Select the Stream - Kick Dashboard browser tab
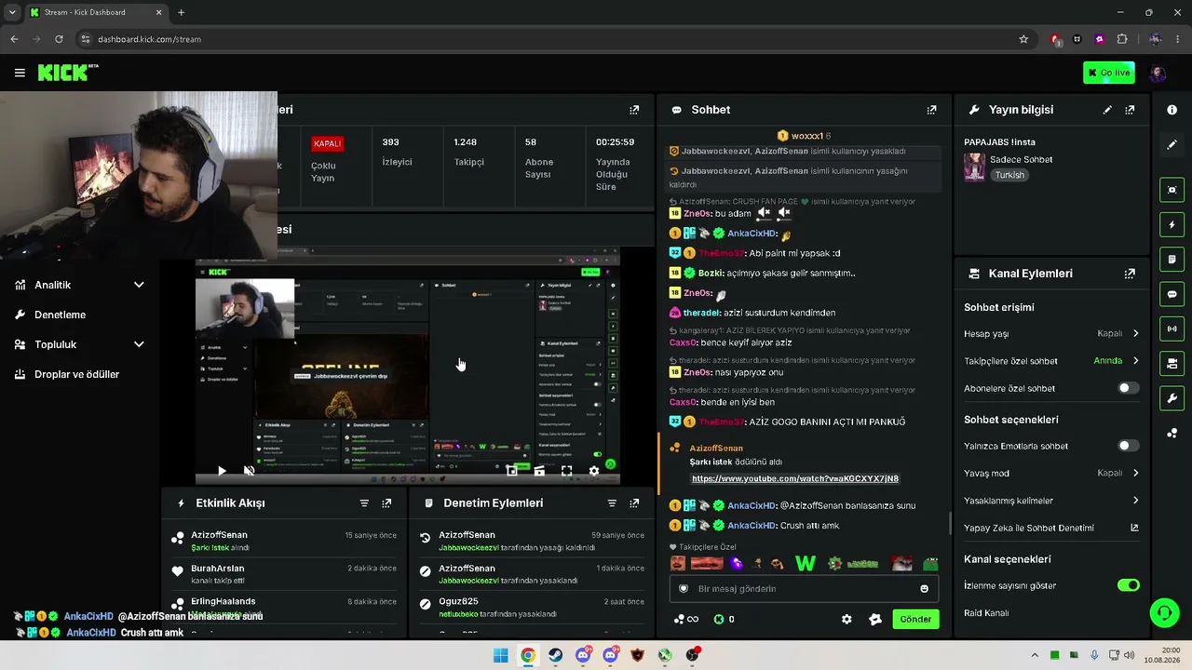The image size is (1192, 670). [x=96, y=12]
